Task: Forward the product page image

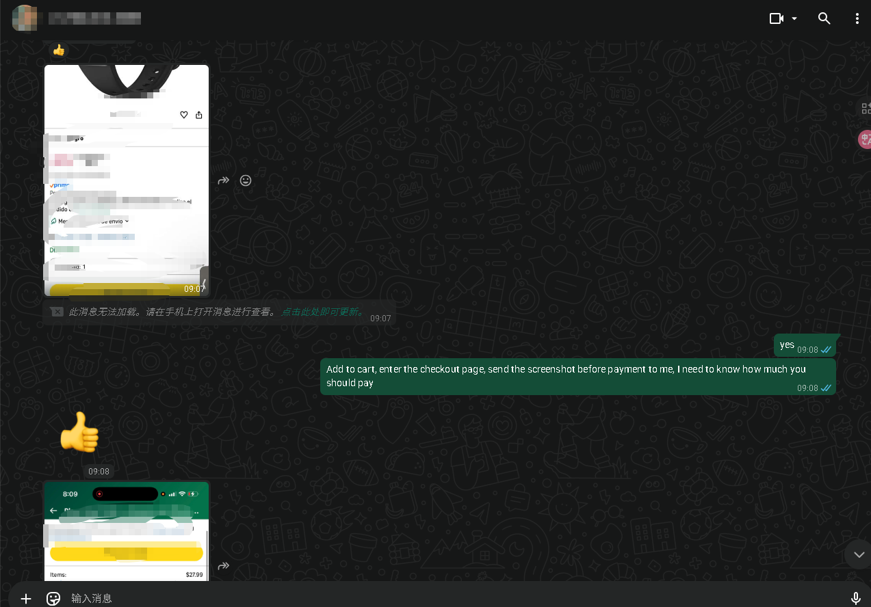Action: coord(223,180)
